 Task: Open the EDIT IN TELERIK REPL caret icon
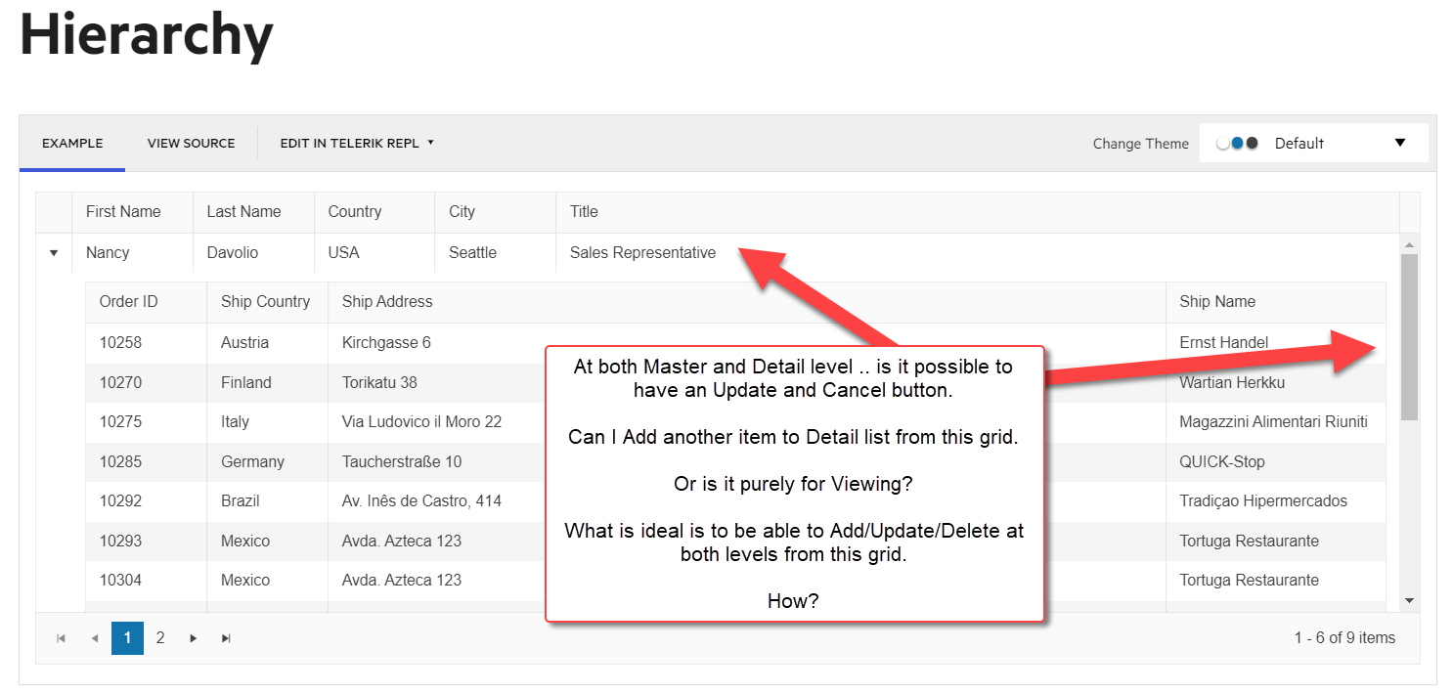click(430, 143)
